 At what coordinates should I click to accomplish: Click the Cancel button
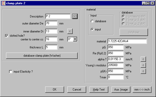pyautogui.click(x=77, y=90)
